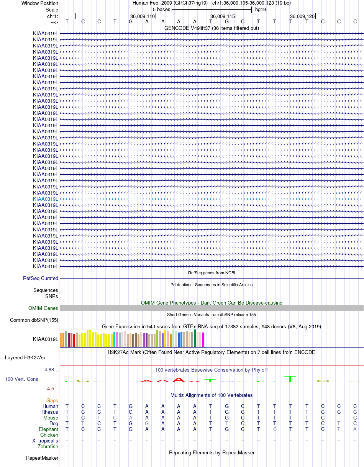This screenshot has width=364, height=467.
Task: Open the RefSeq Curated track label
Action: click(x=41, y=279)
